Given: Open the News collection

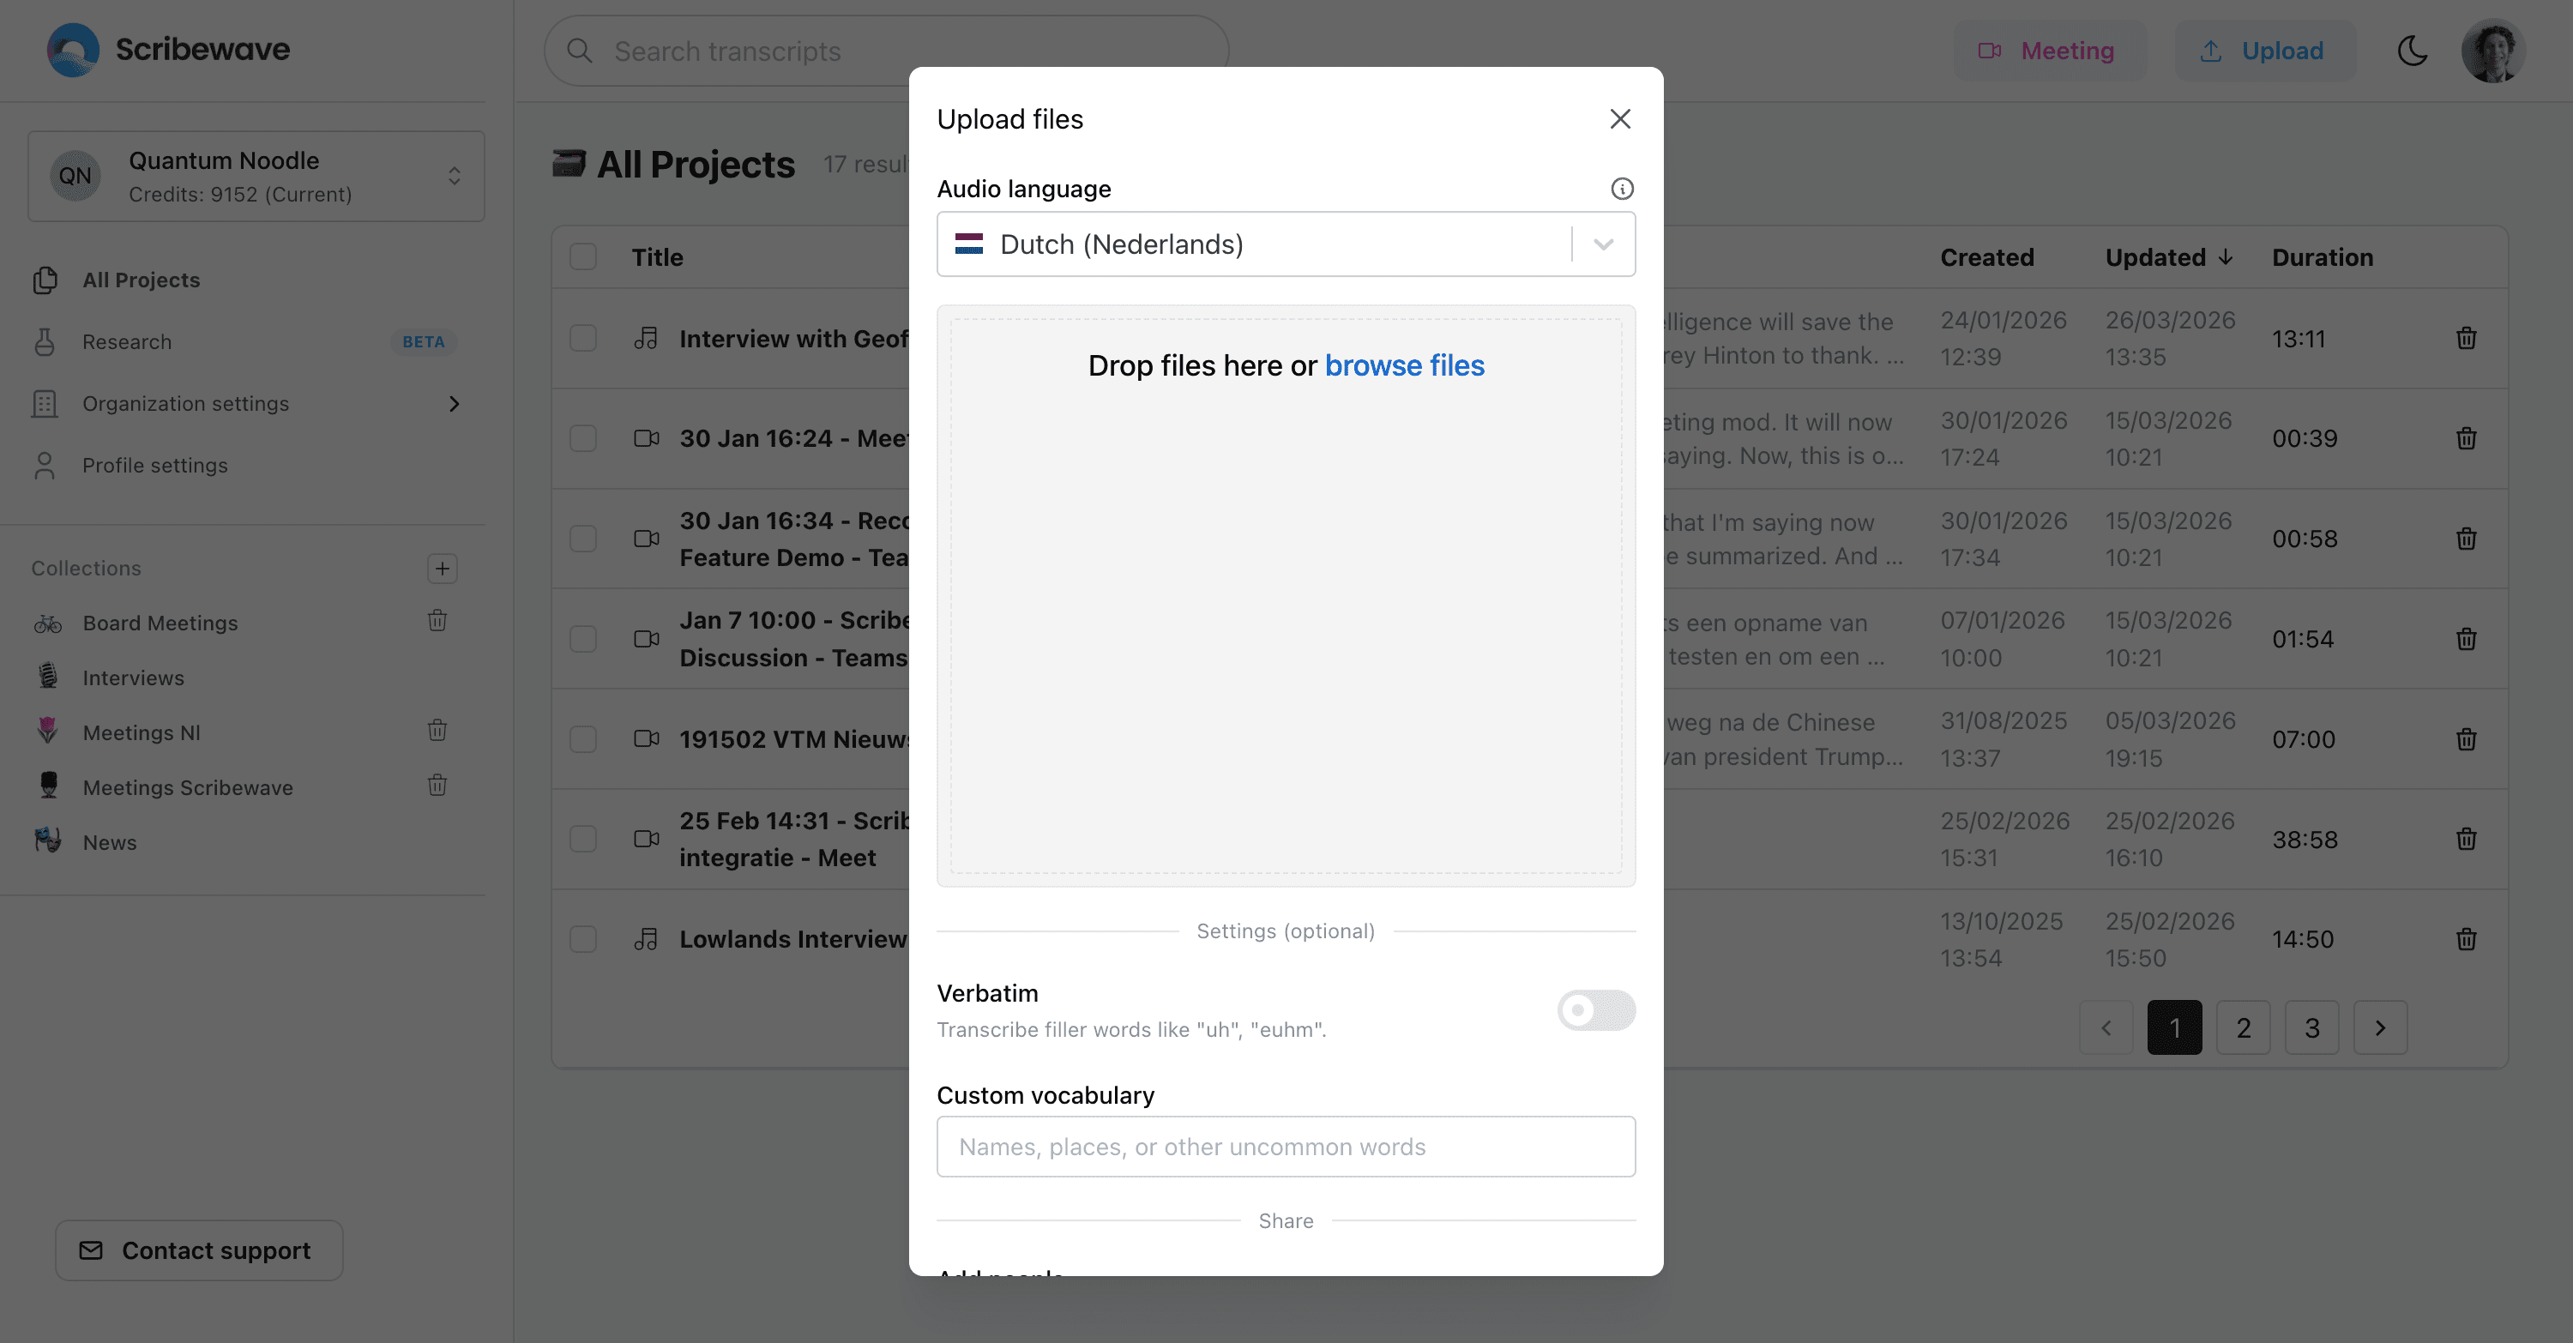Looking at the screenshot, I should tap(109, 842).
